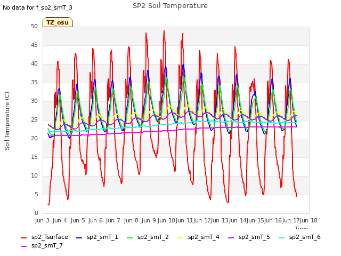The height and width of the screenshot is (256, 341).
Task: Click the Jun 11 x-axis tick label
Action: (184, 220)
